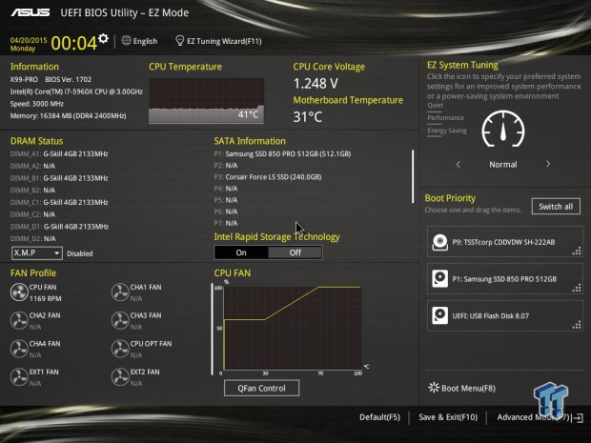The height and width of the screenshot is (443, 591).
Task: Click the 04/20/2015 date text
Action: coord(29,40)
